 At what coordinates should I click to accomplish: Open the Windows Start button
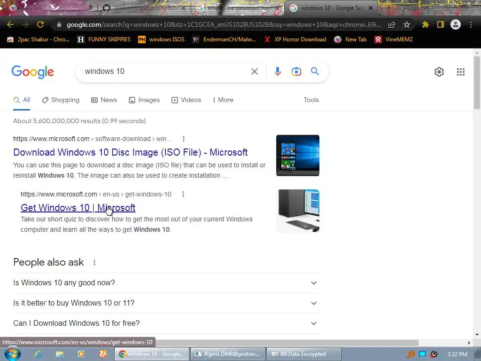pyautogui.click(x=12, y=353)
